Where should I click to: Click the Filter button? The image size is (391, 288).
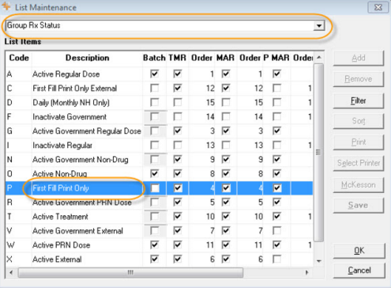[x=359, y=100]
